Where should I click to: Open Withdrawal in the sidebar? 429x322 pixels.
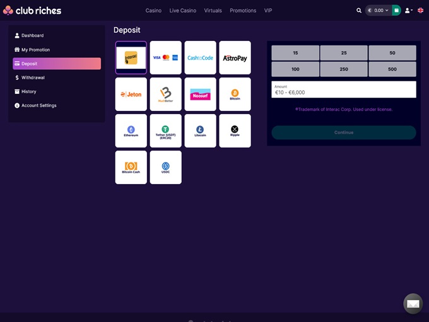pos(33,78)
